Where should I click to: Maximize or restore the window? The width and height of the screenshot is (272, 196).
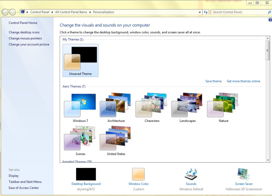pyautogui.click(x=257, y=3)
